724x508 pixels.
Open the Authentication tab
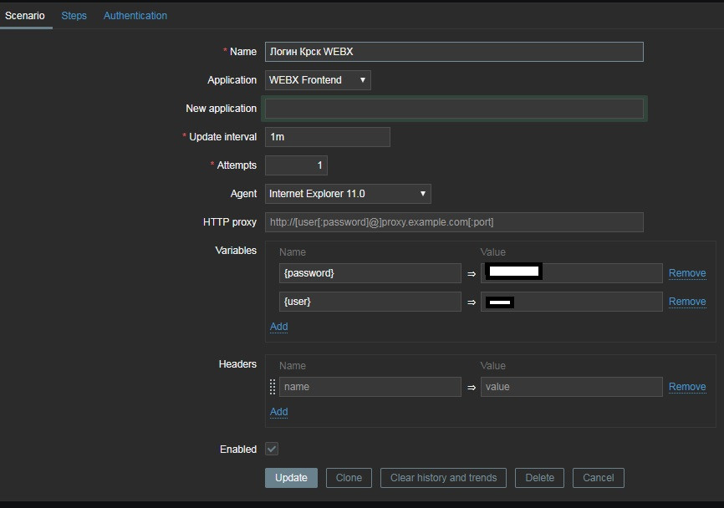(135, 15)
